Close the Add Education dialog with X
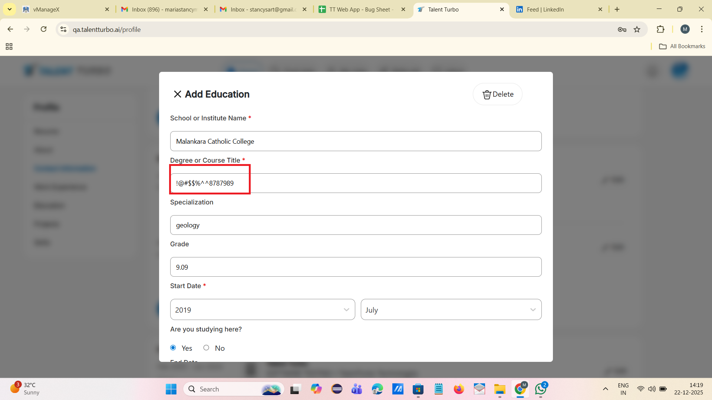 177,94
